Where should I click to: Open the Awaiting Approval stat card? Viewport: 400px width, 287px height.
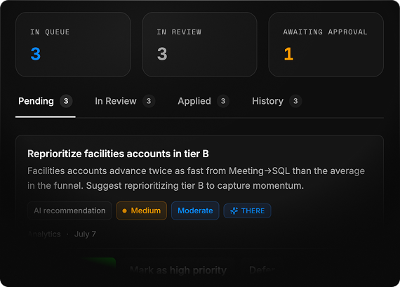click(326, 45)
